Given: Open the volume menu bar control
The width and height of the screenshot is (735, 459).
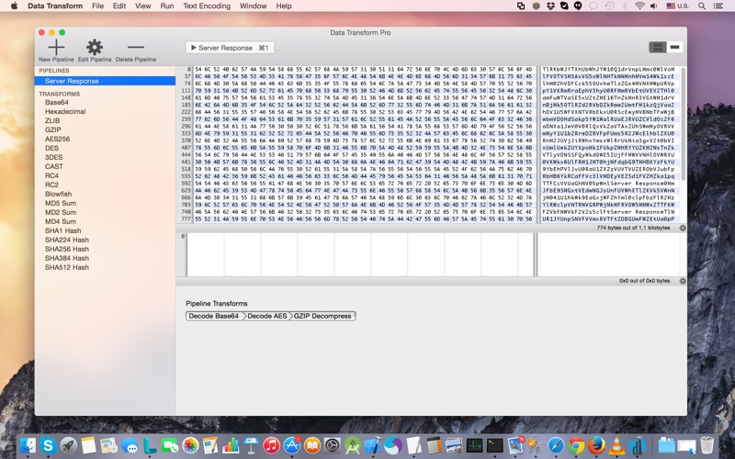Looking at the screenshot, I should tap(654, 6).
